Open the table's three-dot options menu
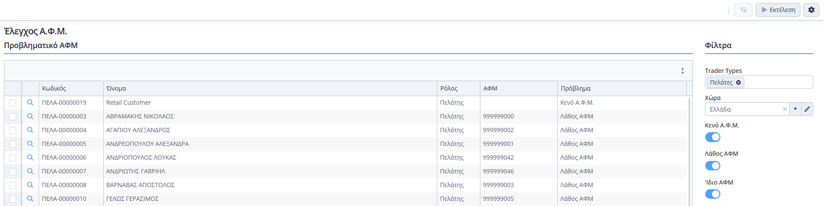This screenshot has width=824, height=206. pos(683,71)
